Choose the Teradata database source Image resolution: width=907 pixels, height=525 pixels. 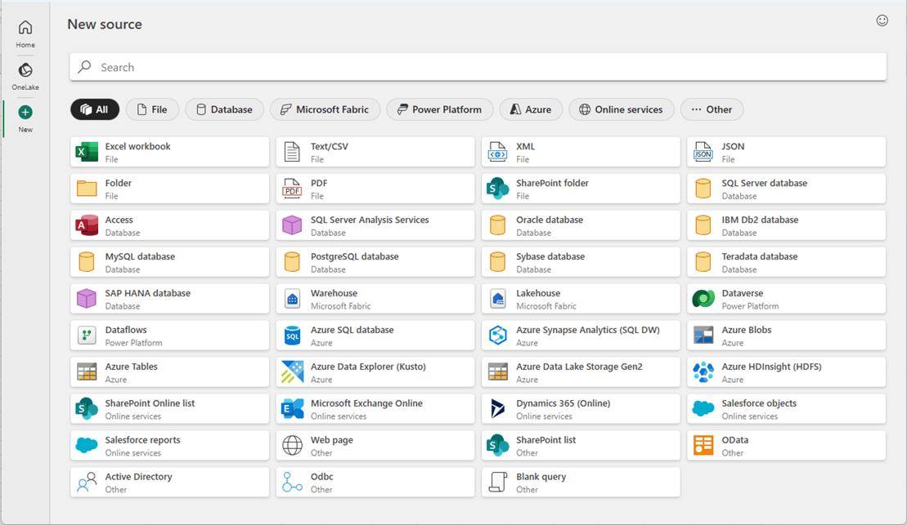click(x=786, y=261)
